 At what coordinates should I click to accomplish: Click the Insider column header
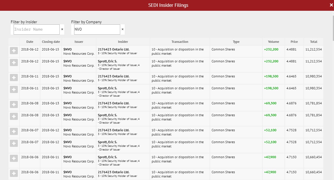click(x=123, y=42)
